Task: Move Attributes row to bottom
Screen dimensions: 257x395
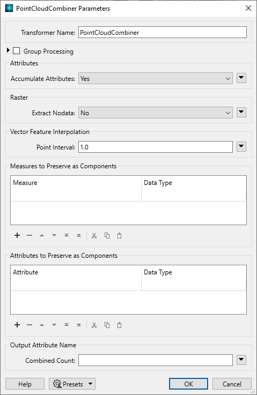Action: (79, 325)
